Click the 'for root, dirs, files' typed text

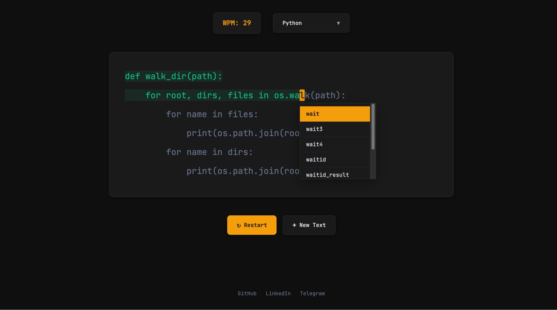tap(199, 95)
